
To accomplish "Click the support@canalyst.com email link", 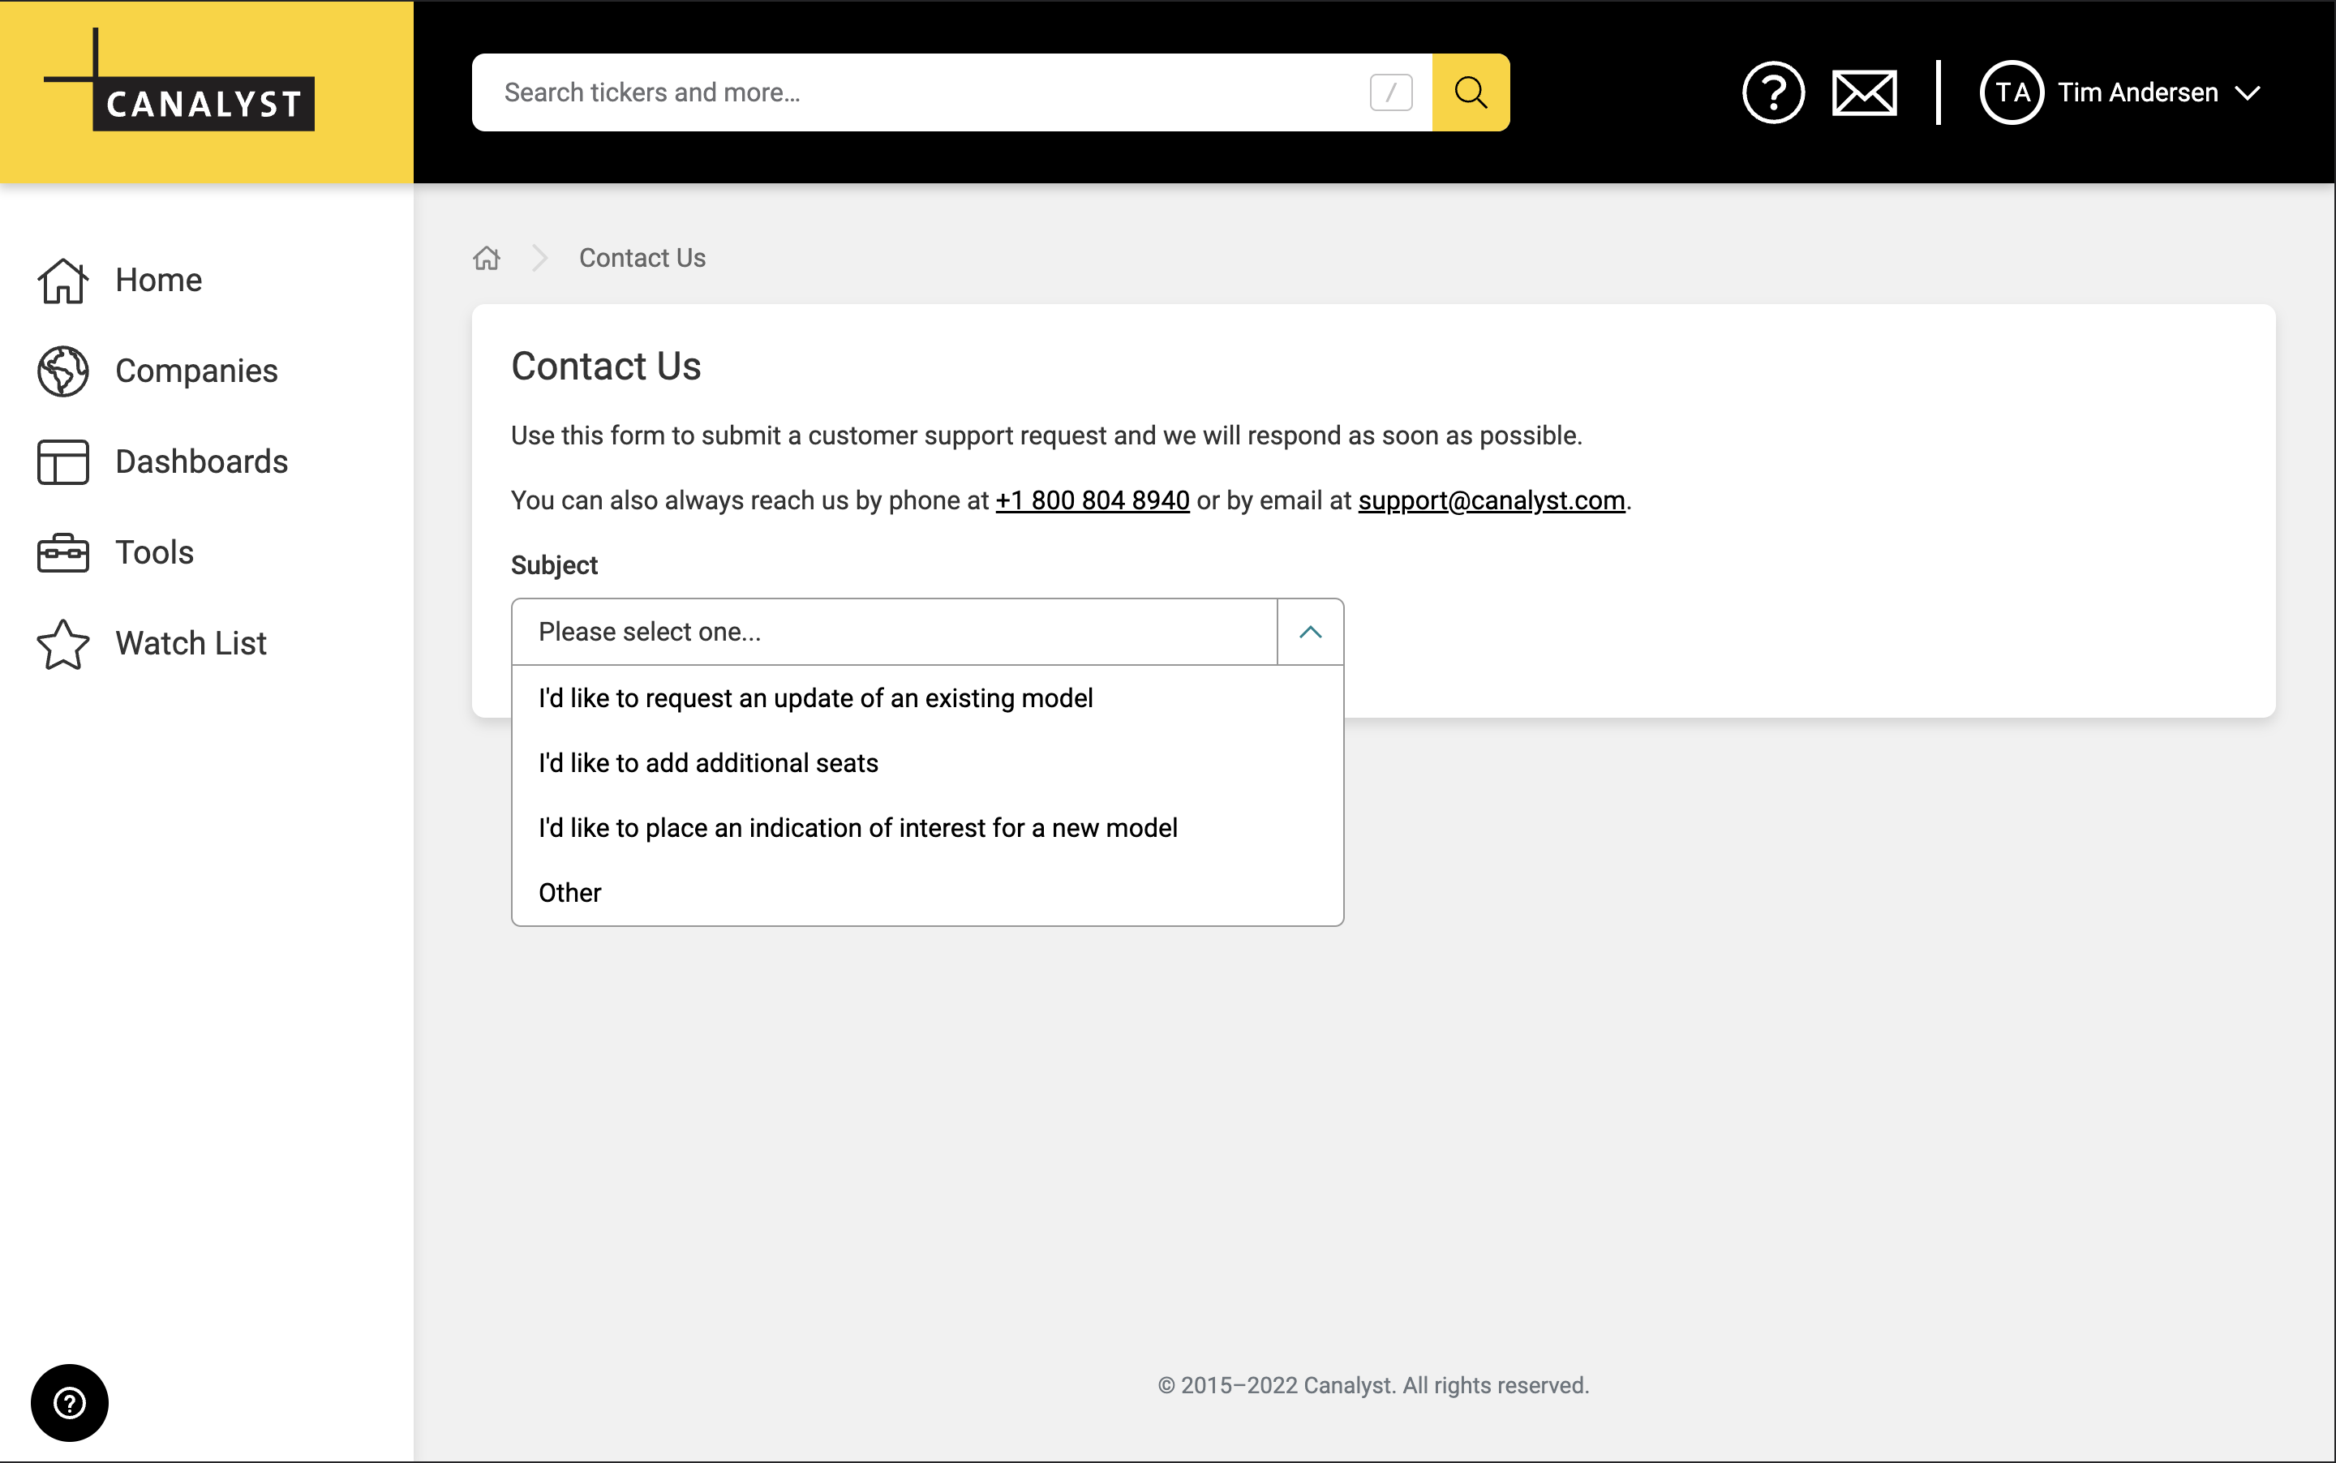I will point(1490,500).
